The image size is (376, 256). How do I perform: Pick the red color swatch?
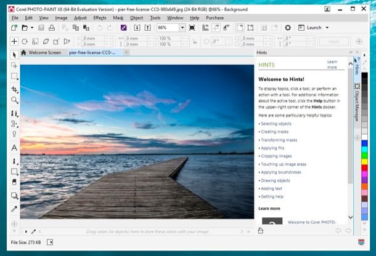tap(364, 168)
